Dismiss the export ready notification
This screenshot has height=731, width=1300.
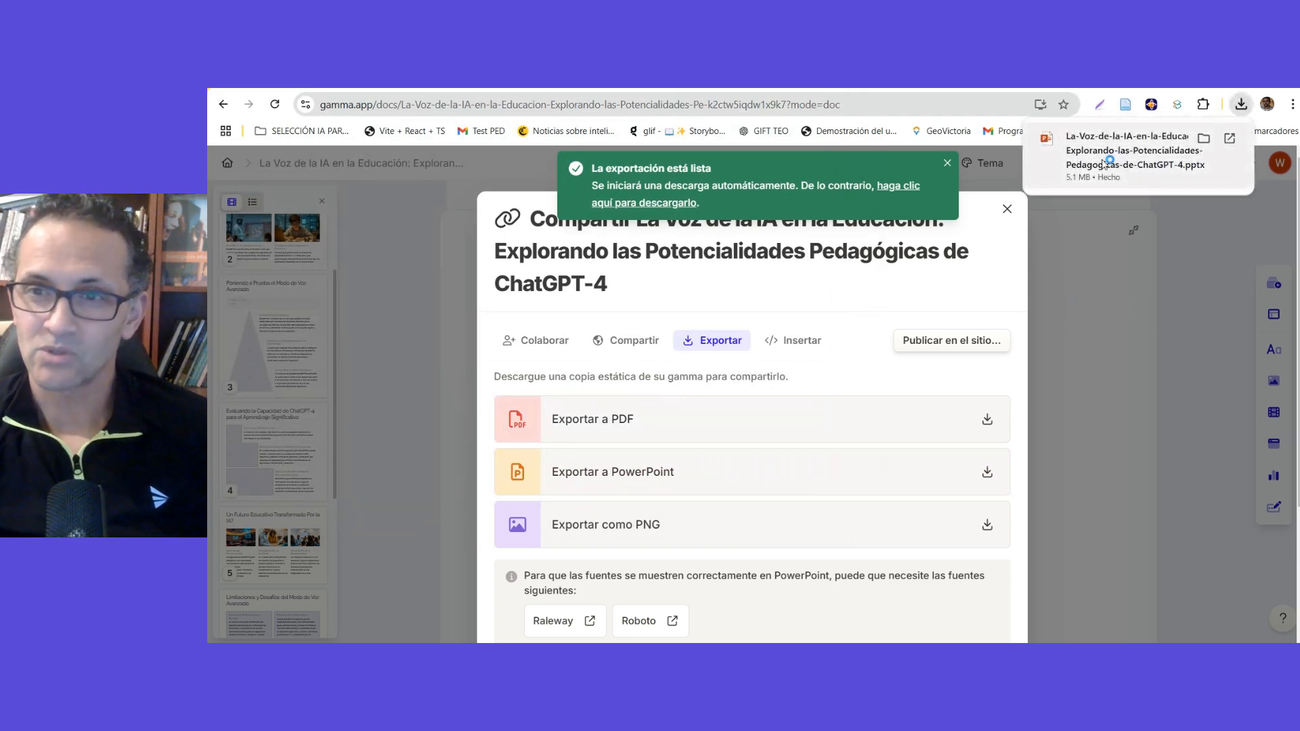947,162
